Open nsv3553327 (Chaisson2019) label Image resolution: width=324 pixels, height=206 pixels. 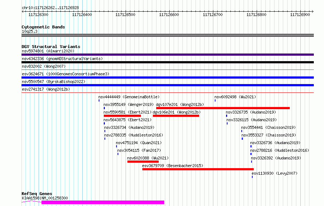(269, 135)
